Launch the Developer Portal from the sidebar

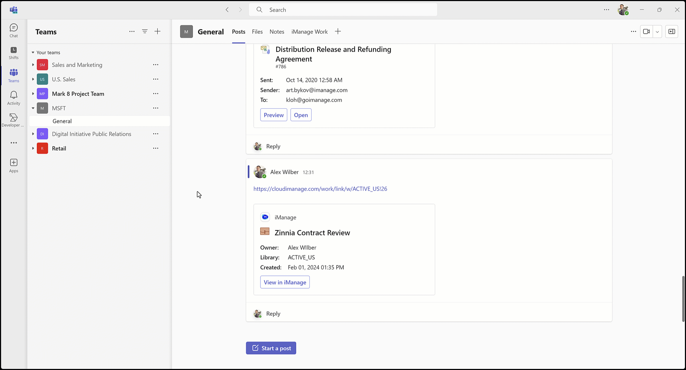pyautogui.click(x=13, y=120)
